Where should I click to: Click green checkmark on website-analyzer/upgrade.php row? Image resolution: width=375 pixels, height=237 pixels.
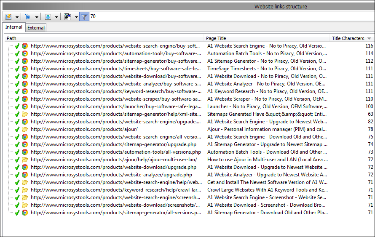(x=17, y=175)
